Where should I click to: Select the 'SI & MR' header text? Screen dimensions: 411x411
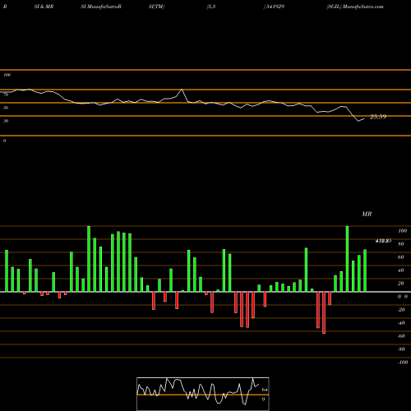(x=44, y=7)
